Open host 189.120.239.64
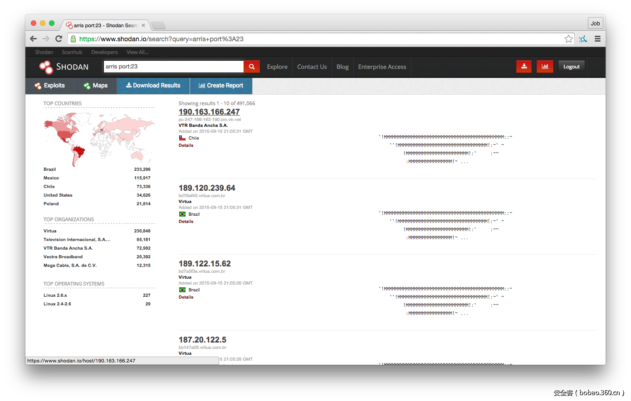This screenshot has width=631, height=401. 207,188
